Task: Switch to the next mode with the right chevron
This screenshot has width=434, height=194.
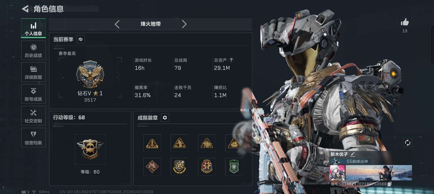Action: 184,24
